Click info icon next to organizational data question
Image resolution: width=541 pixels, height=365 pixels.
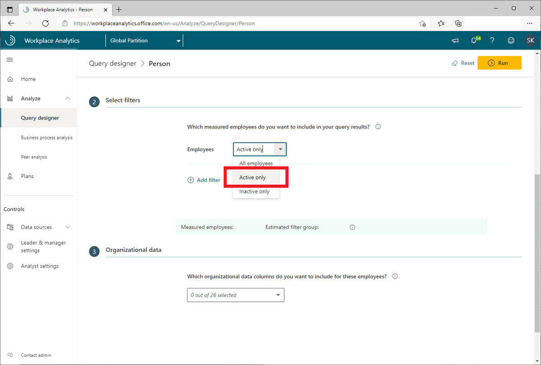(395, 277)
